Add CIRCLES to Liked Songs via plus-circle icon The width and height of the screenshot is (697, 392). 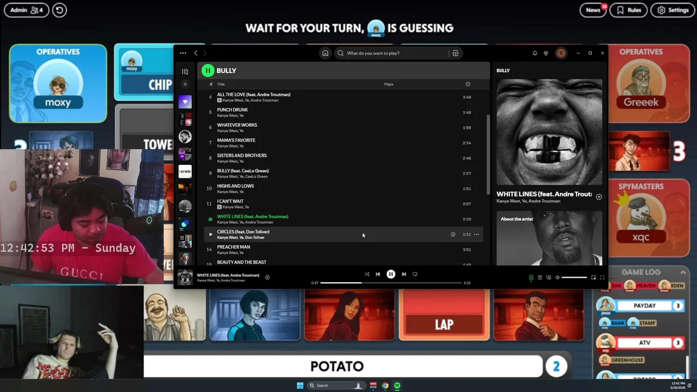point(453,235)
